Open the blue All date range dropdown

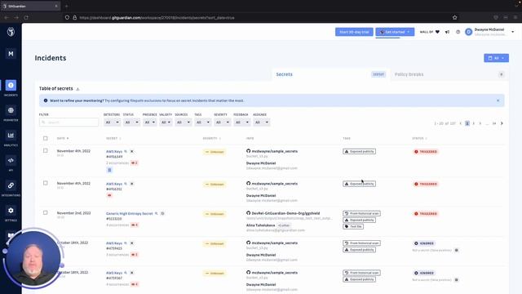coord(496,58)
